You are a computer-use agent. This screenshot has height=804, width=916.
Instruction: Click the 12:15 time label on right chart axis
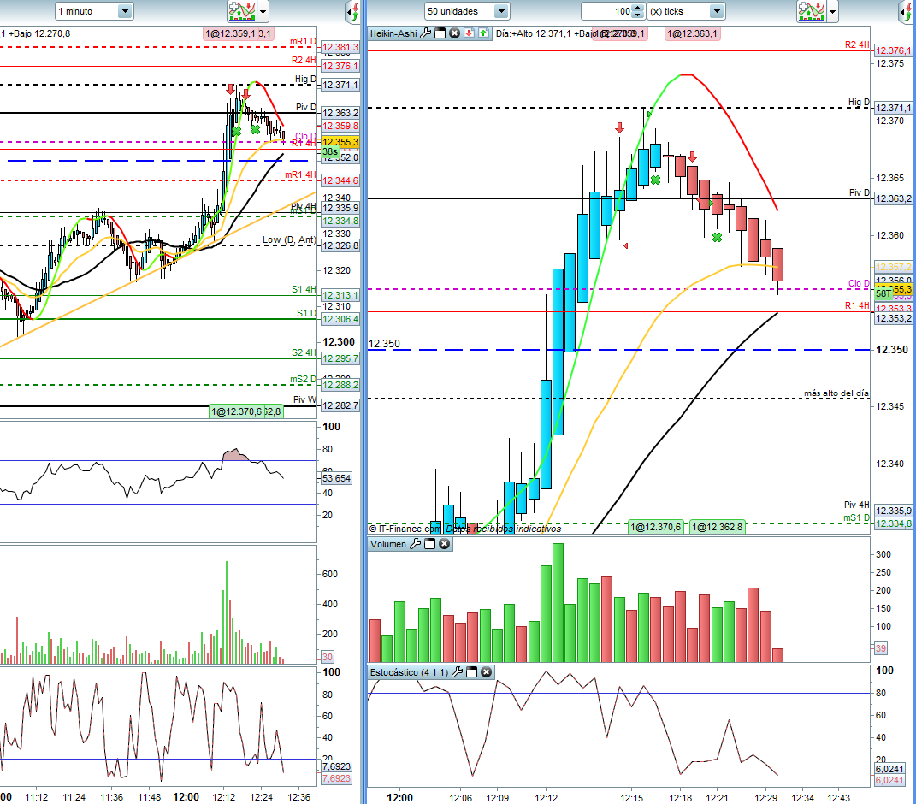pyautogui.click(x=631, y=797)
